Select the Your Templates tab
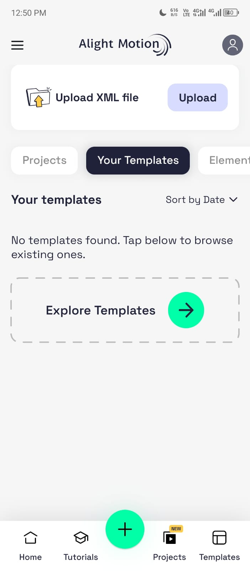250x571 pixels. coord(138,161)
